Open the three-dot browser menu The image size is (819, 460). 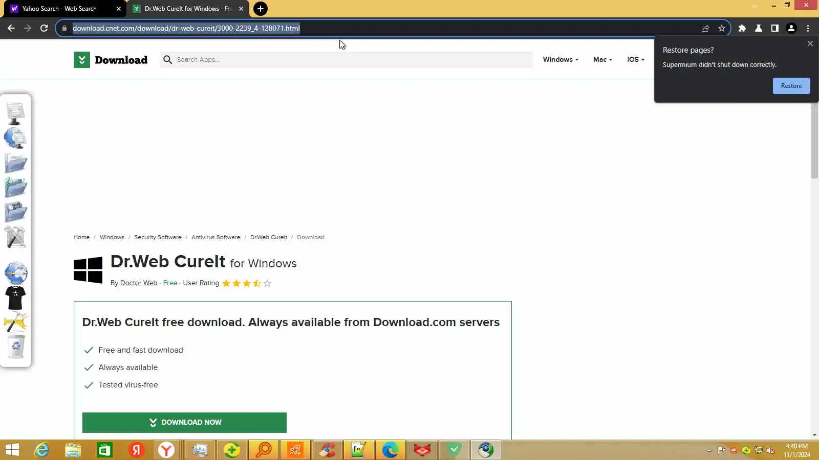click(808, 28)
